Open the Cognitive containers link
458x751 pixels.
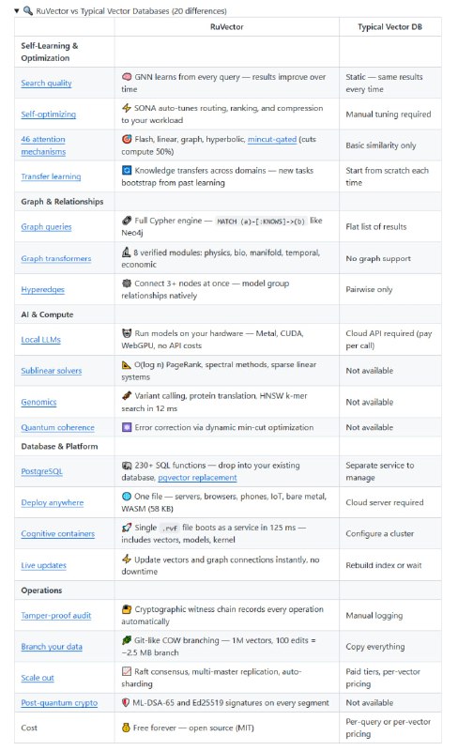click(x=57, y=533)
